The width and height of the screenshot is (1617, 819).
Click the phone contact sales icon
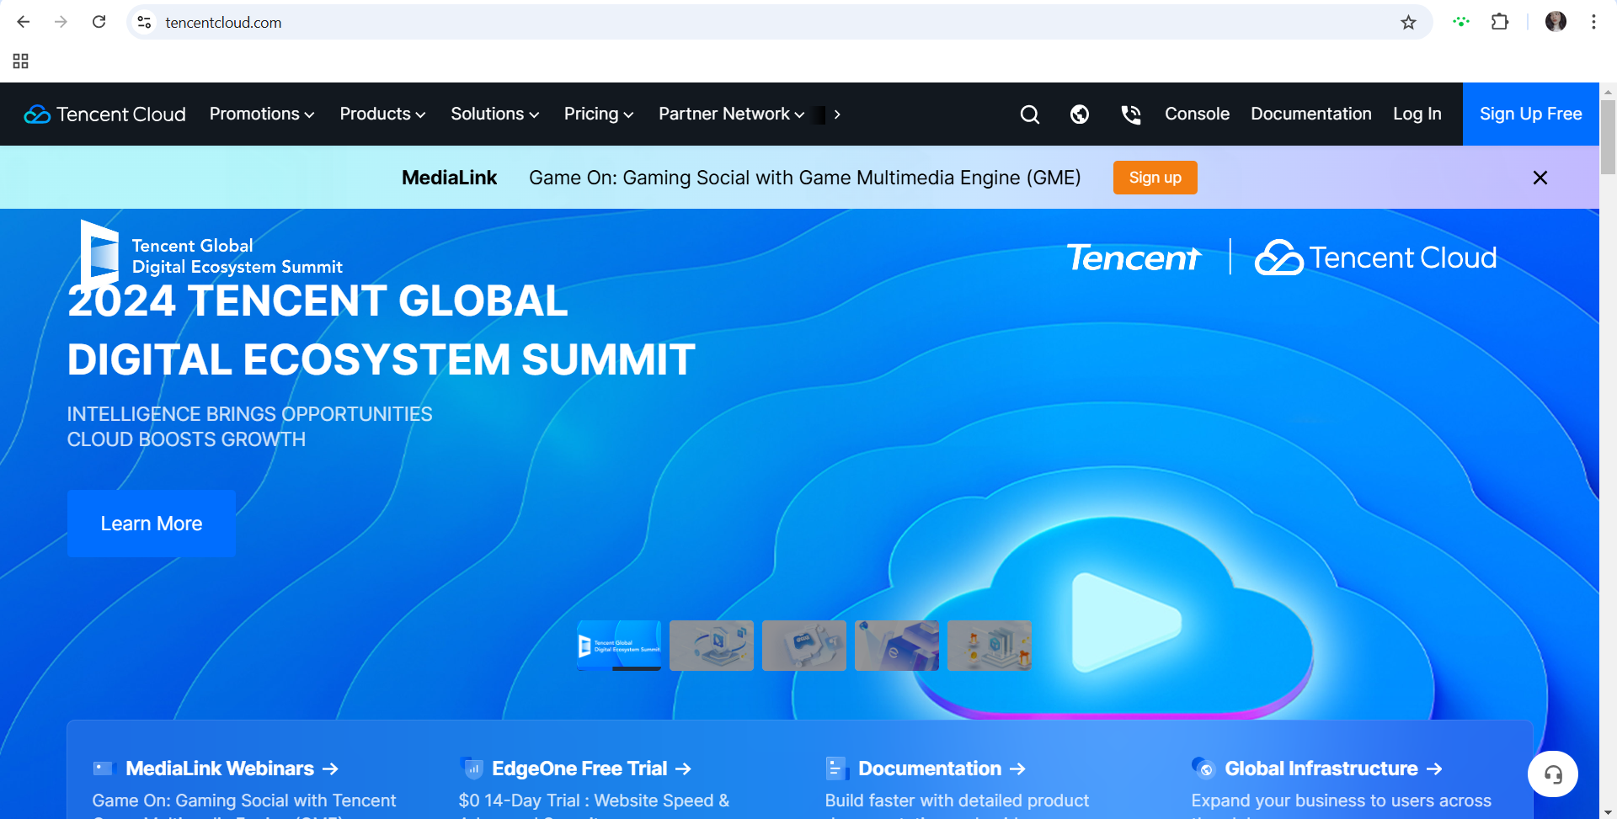[x=1130, y=114]
